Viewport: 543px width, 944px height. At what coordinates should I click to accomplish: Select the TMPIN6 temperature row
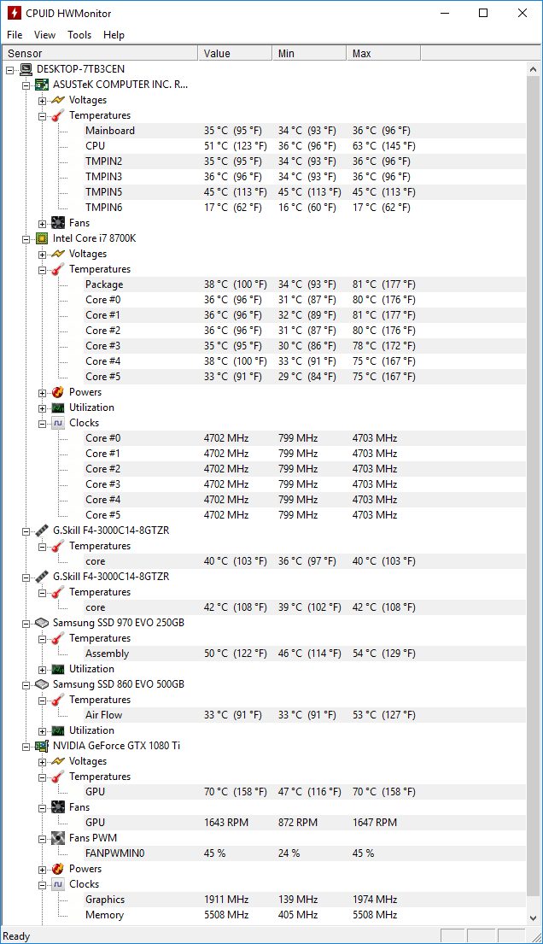pos(305,208)
